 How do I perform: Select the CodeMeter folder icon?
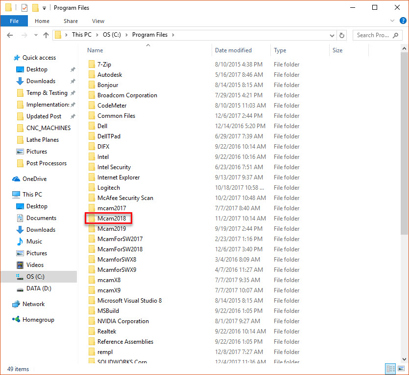point(92,106)
